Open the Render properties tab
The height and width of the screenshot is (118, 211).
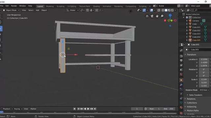tap(181, 56)
